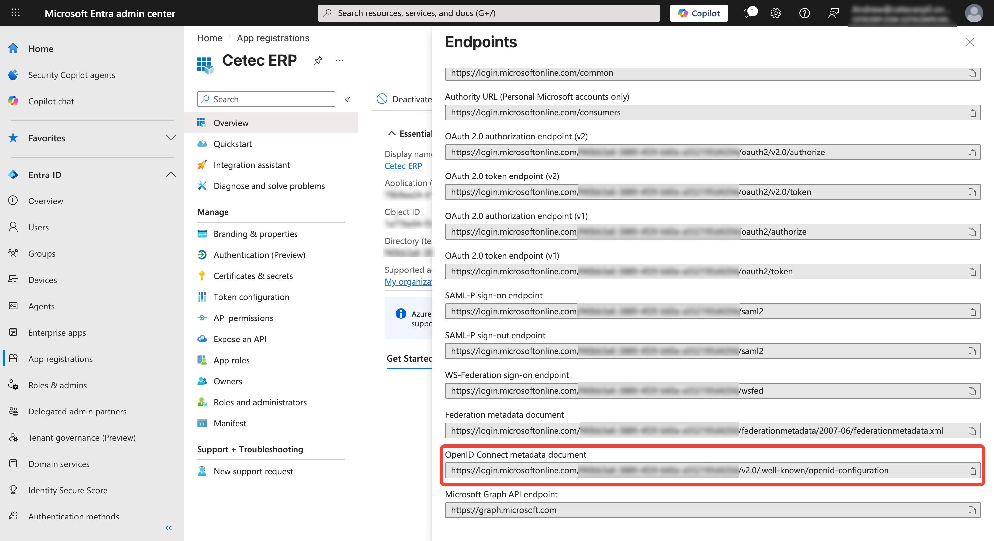
Task: Open Authentication (Preview)
Action: 259,255
